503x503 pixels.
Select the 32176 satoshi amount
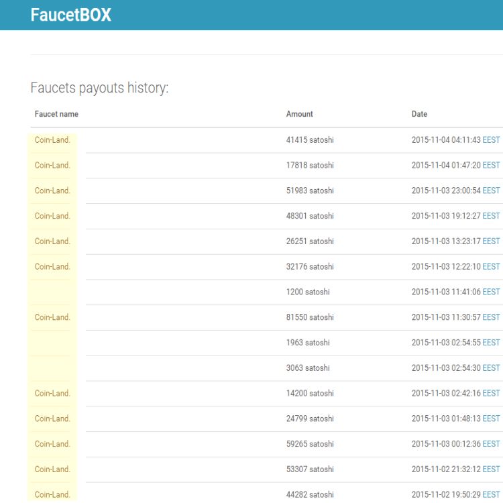point(310,266)
